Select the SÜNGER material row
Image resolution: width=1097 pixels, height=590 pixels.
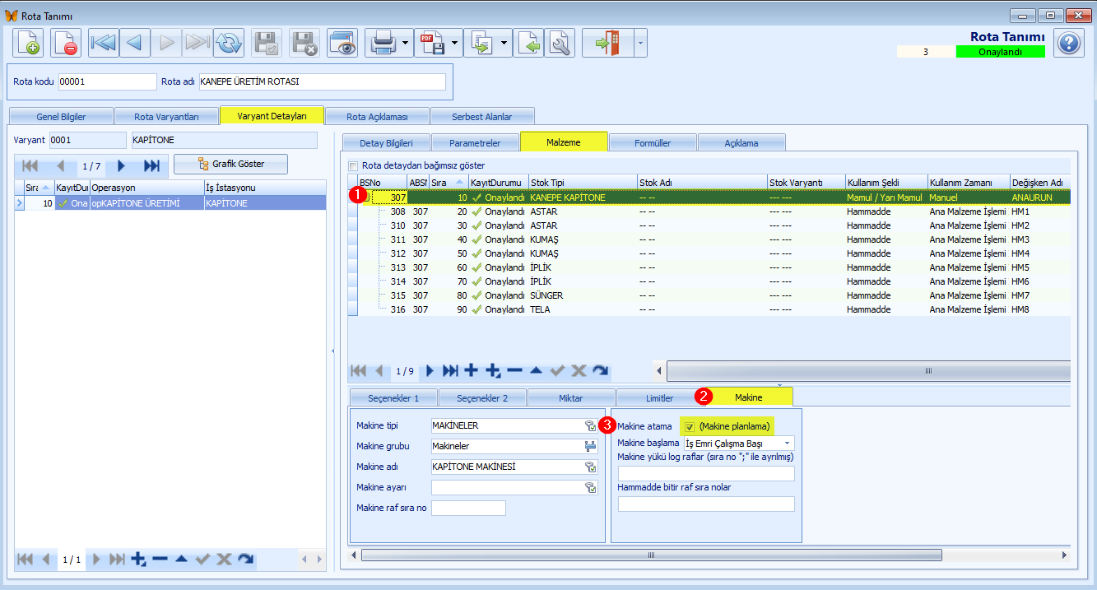pyautogui.click(x=714, y=295)
